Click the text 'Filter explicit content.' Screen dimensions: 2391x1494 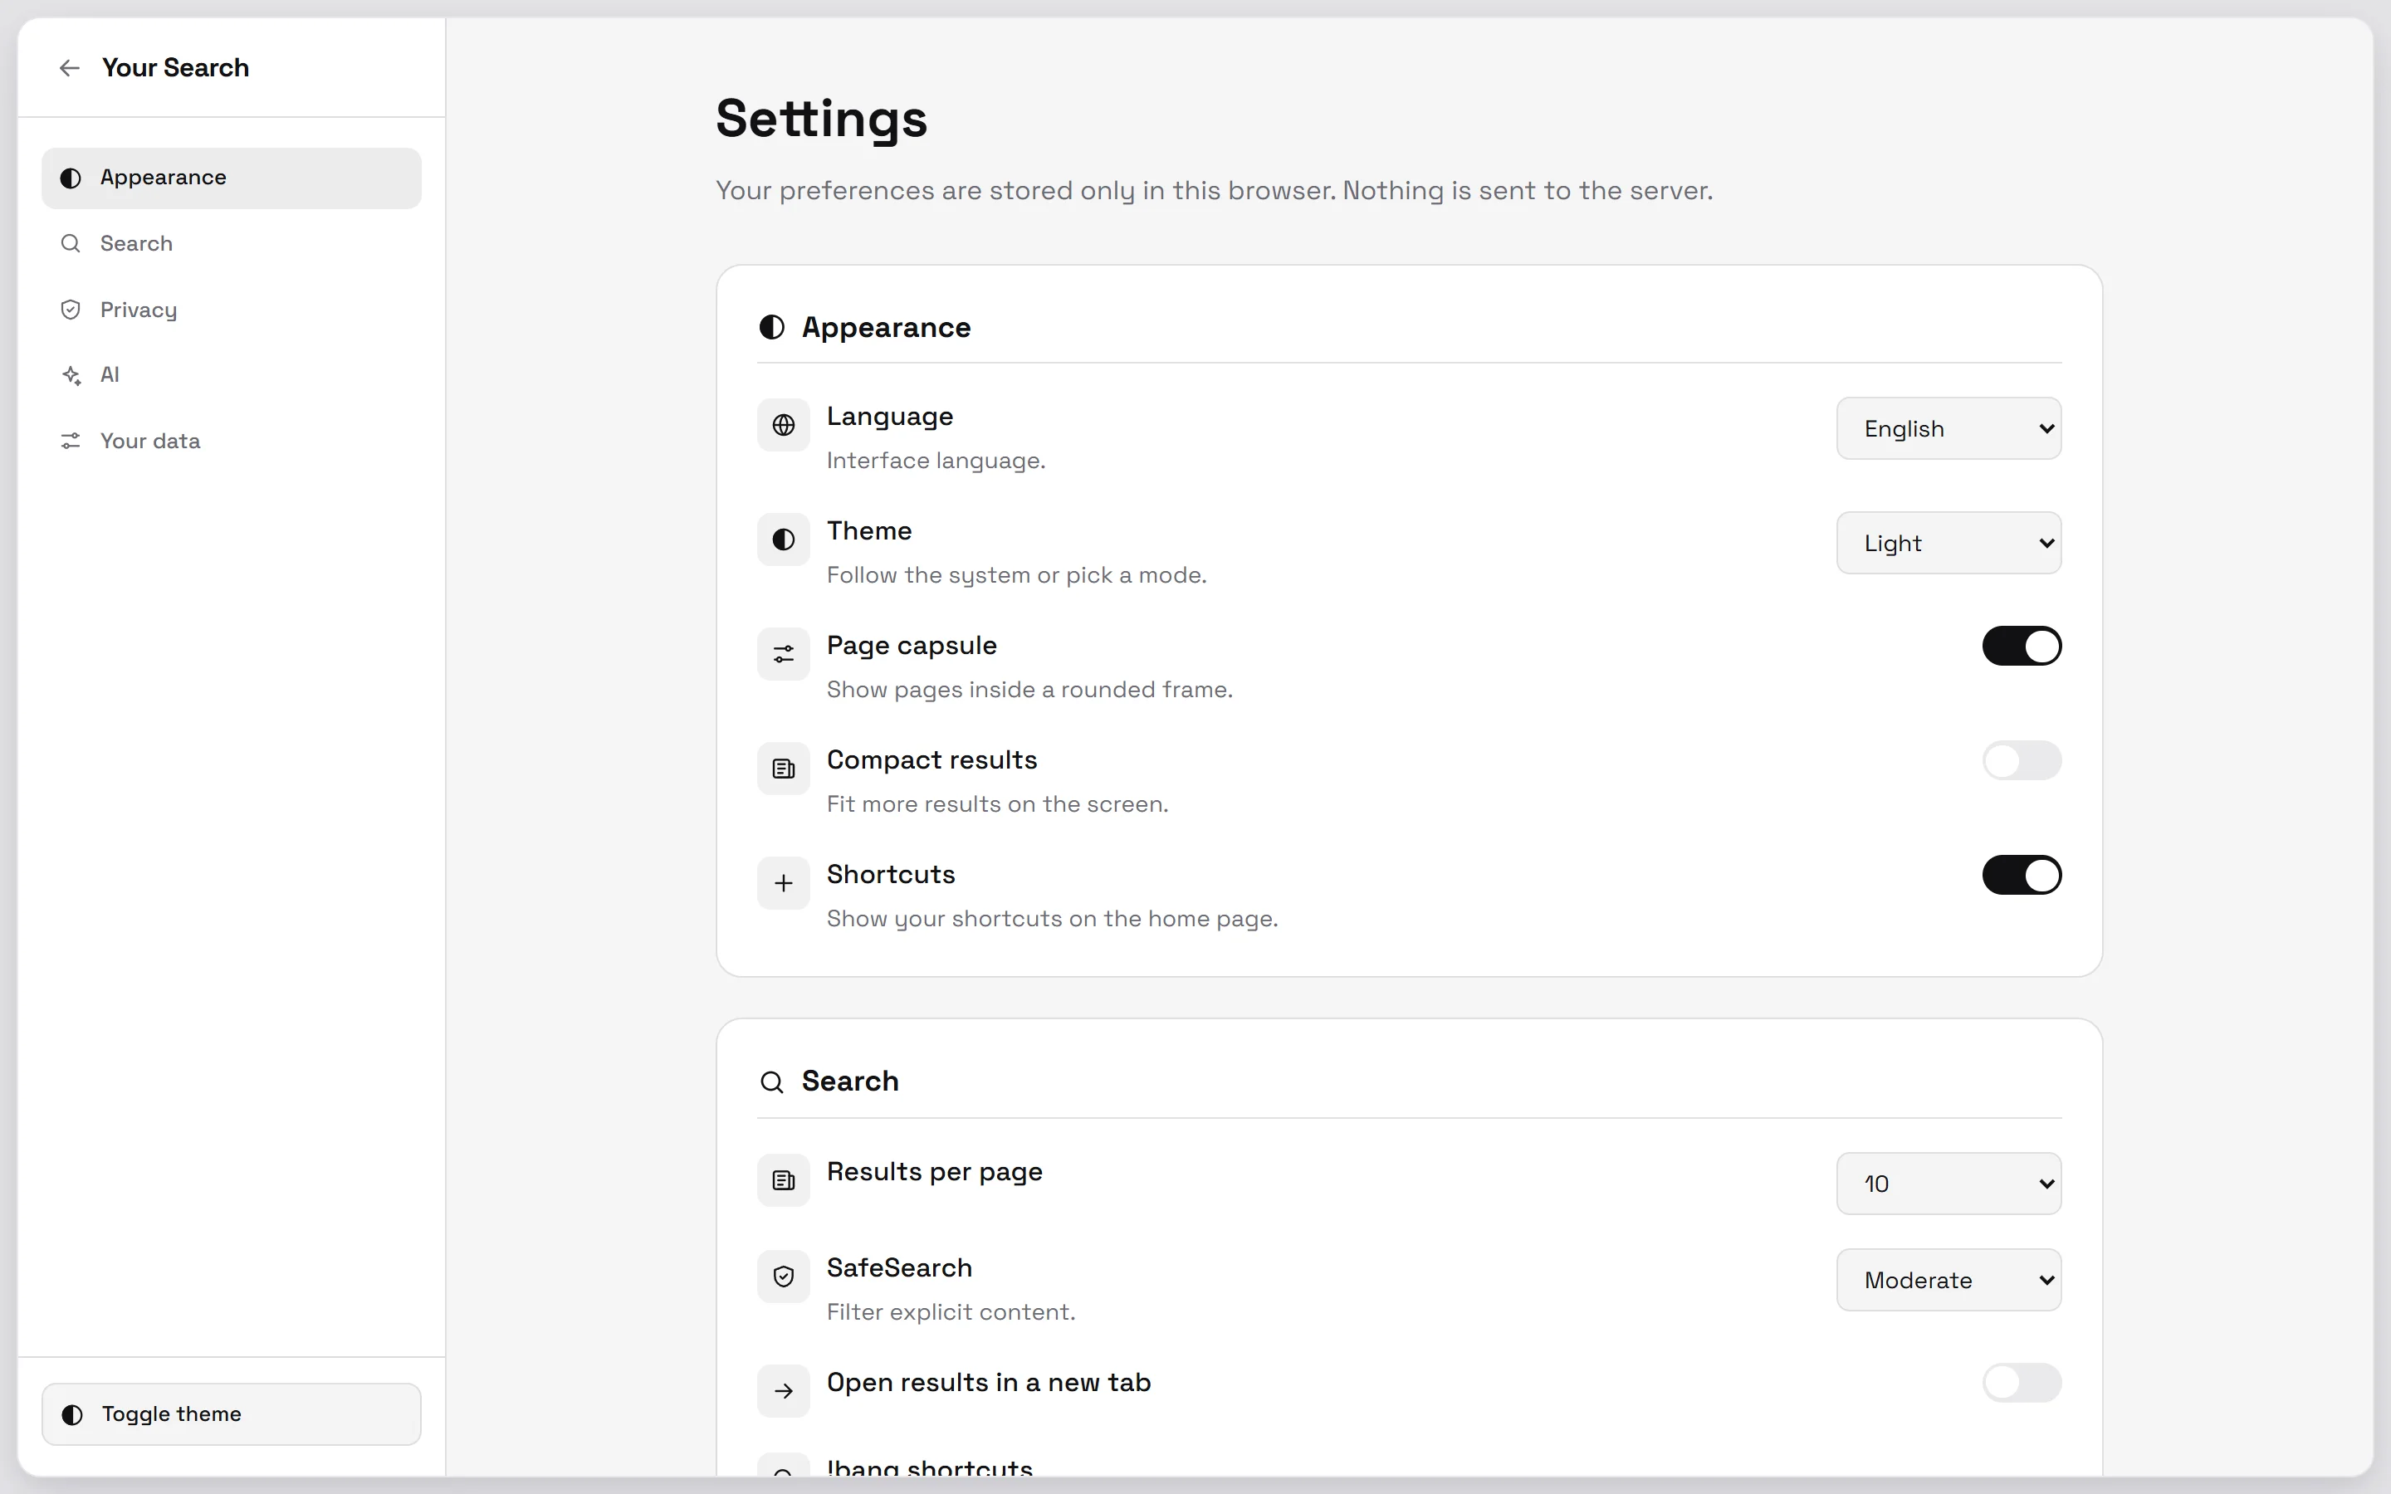[x=951, y=1312]
